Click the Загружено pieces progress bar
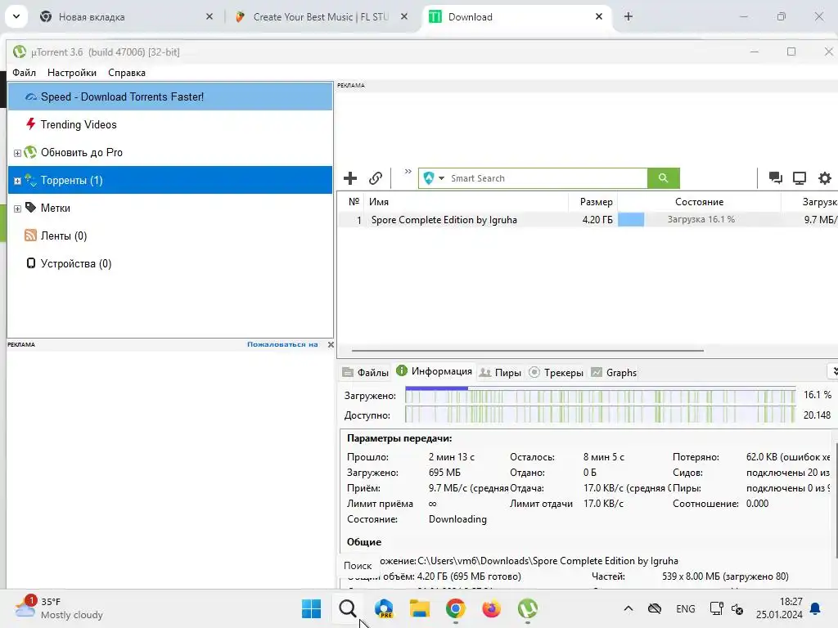 [600, 395]
